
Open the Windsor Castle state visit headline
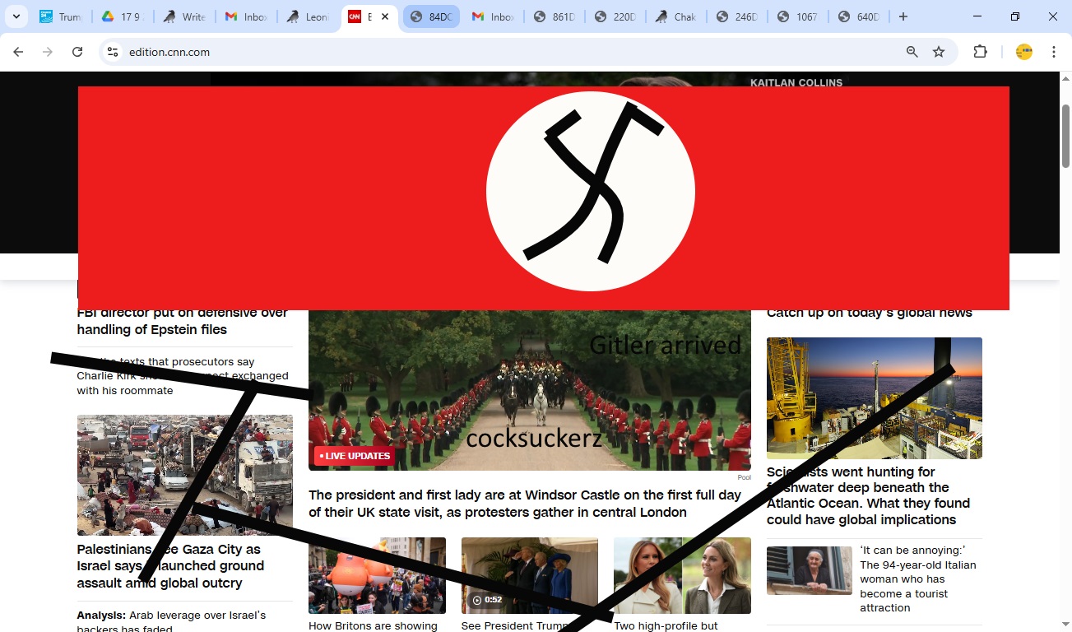(x=524, y=504)
